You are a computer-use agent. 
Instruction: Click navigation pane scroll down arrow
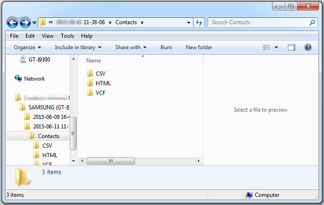[x=73, y=161]
